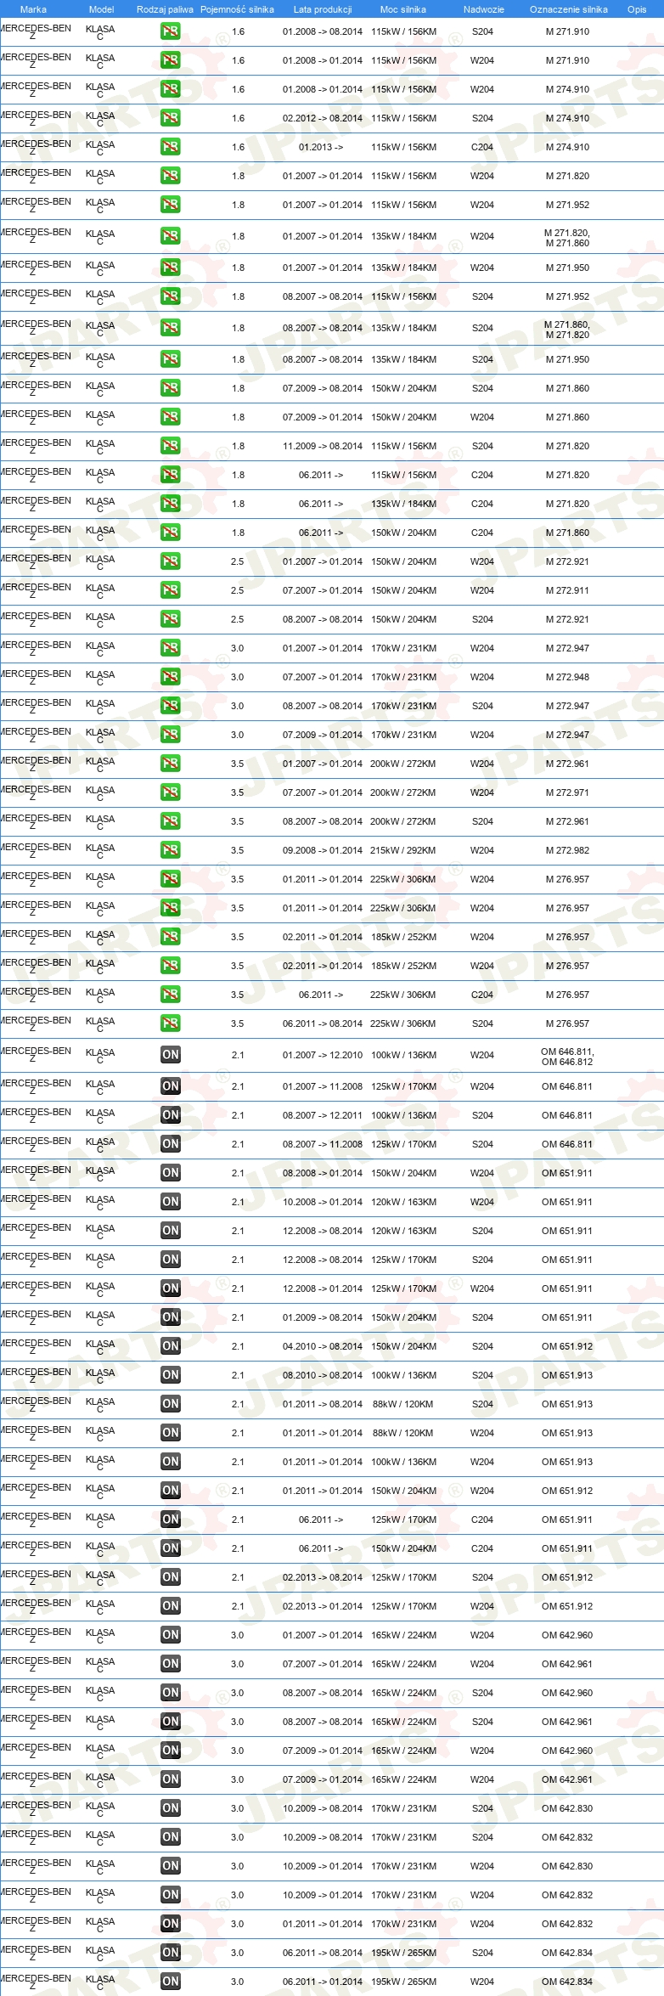Click ON icon in 100kW S204 OM 651.913 row
Screen dimensions: 664x1996
(171, 1375)
